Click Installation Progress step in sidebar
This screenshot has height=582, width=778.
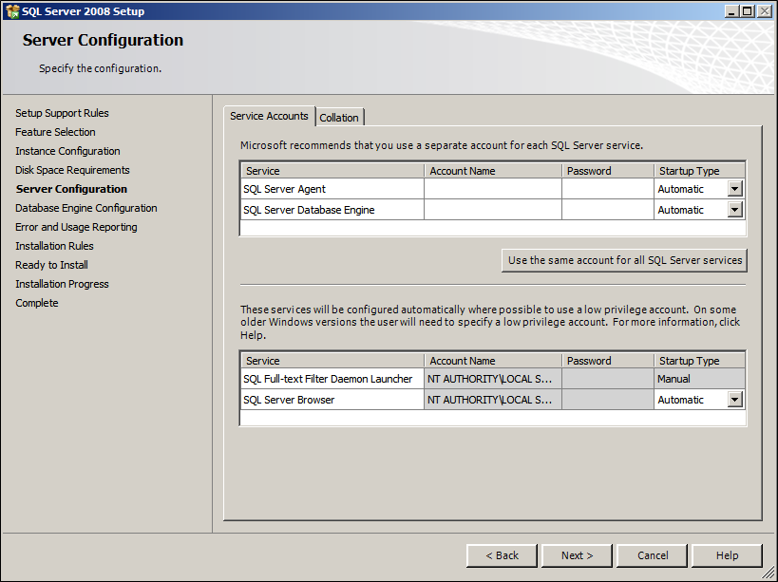coord(62,284)
